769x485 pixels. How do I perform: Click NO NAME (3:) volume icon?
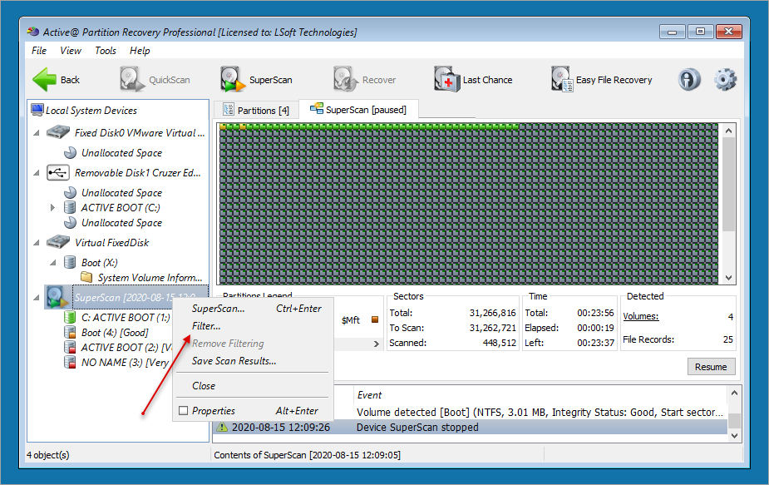point(70,362)
